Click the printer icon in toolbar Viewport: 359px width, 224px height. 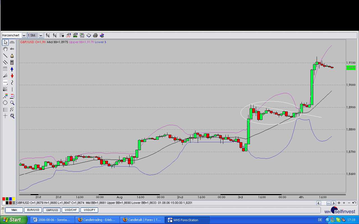coord(95,35)
